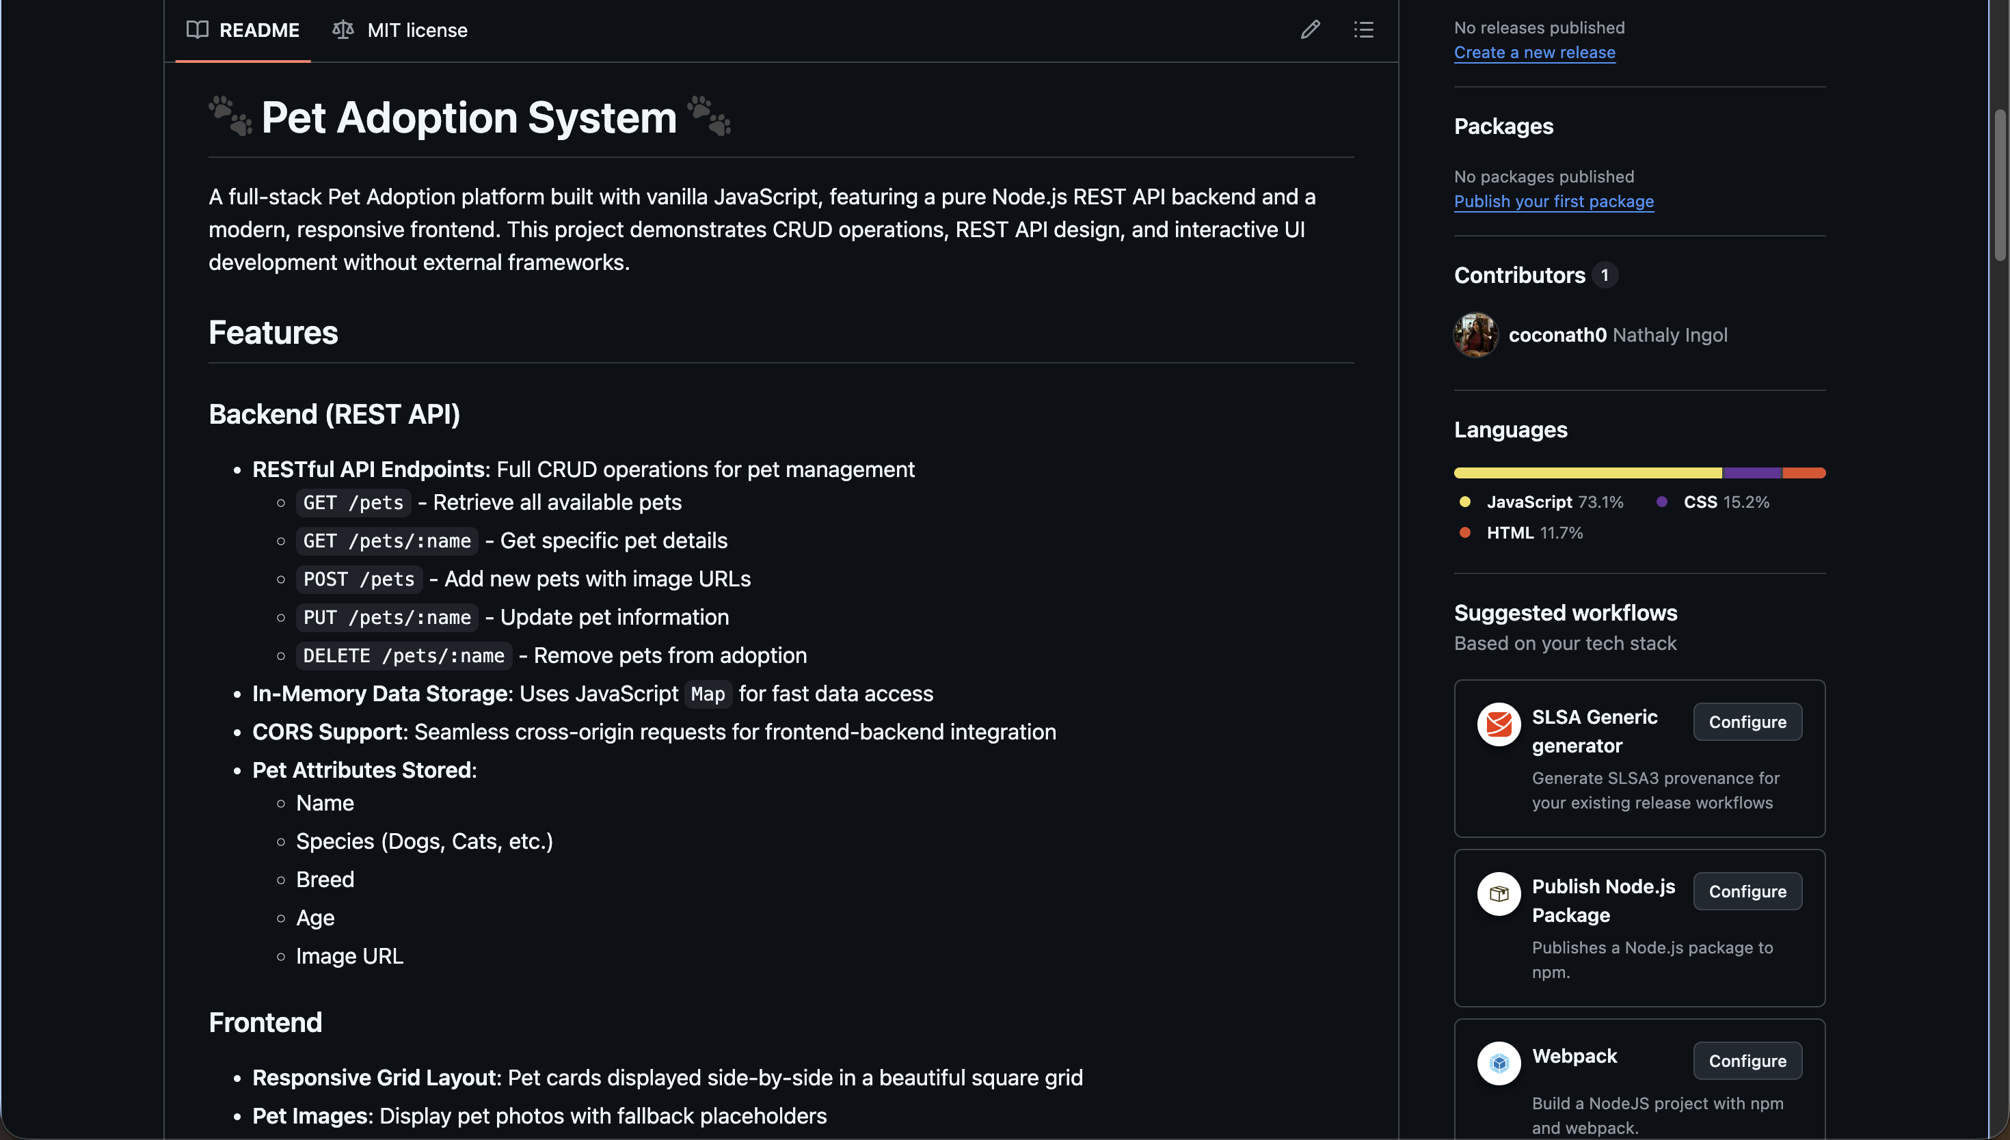Viewport: 2010px width, 1140px height.
Task: Click the page vertical scrollbar thumb
Action: point(2000,184)
